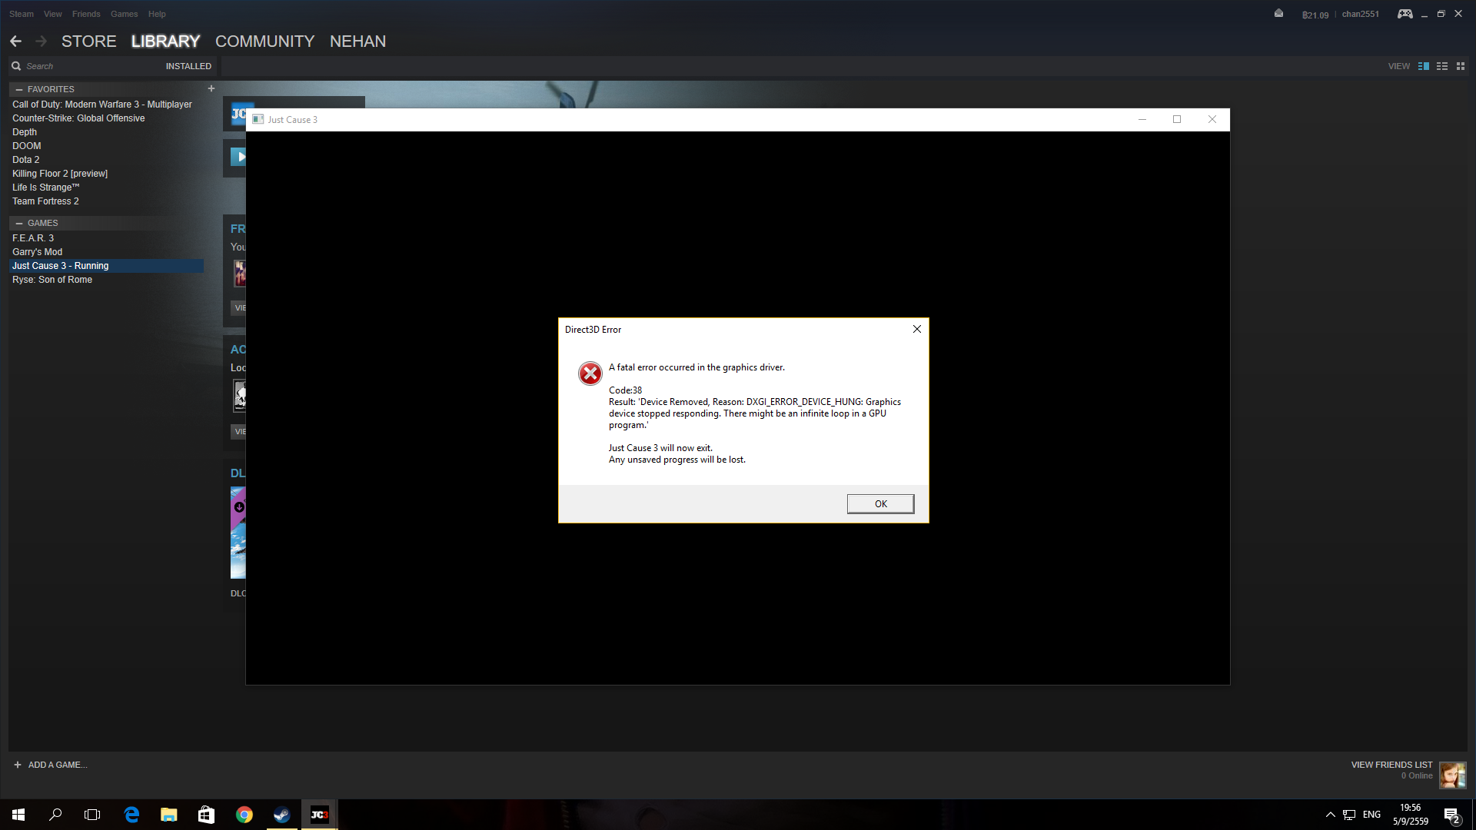Click the search magnifier icon in Steam
The width and height of the screenshot is (1476, 830).
click(16, 66)
